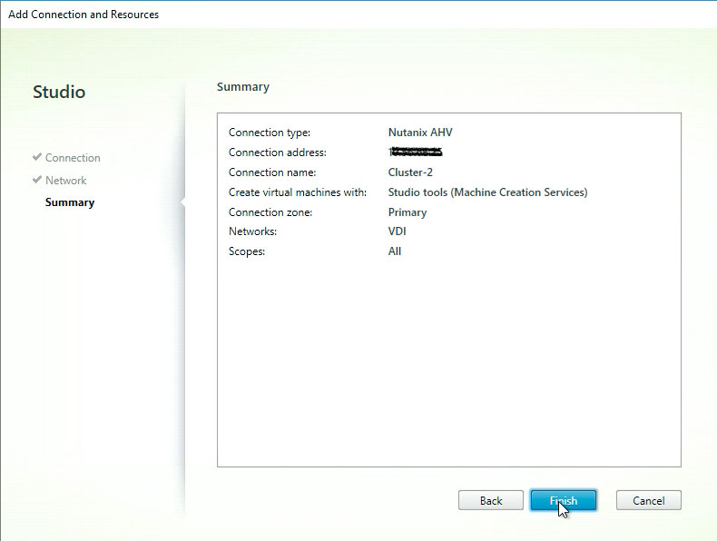Select the Summary step in sidebar
The image size is (717, 541).
[x=70, y=202]
